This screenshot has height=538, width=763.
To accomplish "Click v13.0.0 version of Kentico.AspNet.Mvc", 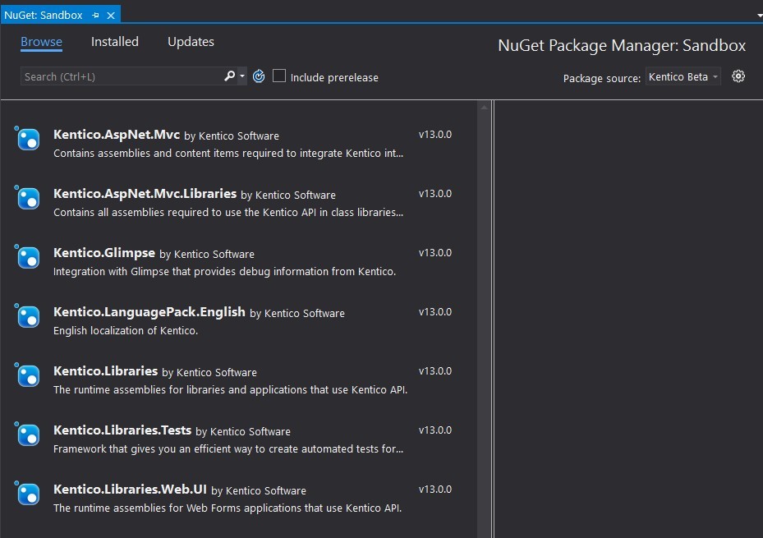I will coord(435,134).
